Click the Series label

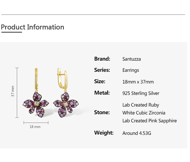[102, 70]
